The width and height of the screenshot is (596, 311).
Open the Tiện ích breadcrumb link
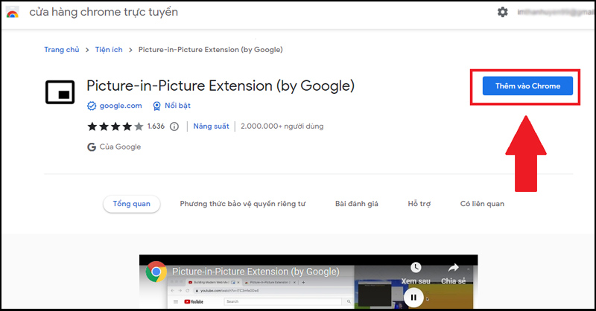click(x=109, y=50)
